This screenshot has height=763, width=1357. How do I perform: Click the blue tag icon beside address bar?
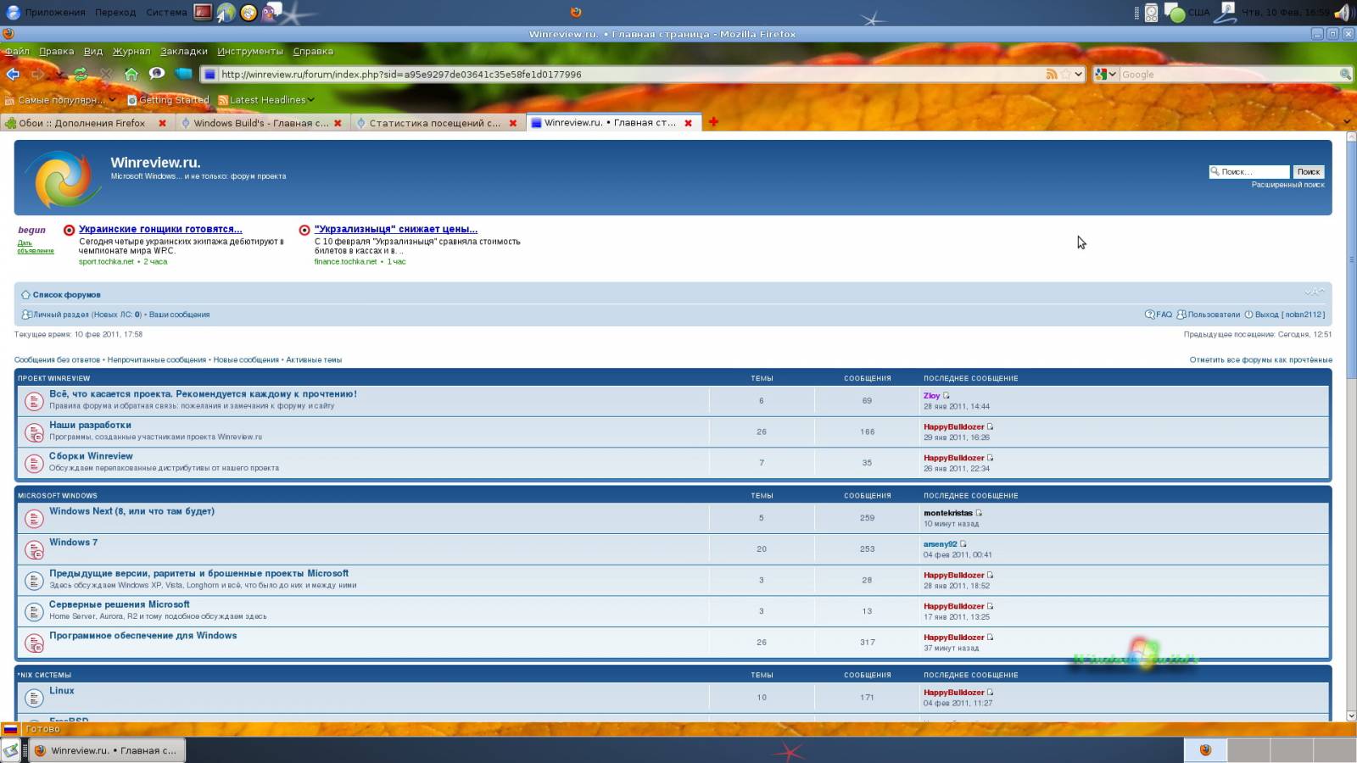[x=183, y=74]
